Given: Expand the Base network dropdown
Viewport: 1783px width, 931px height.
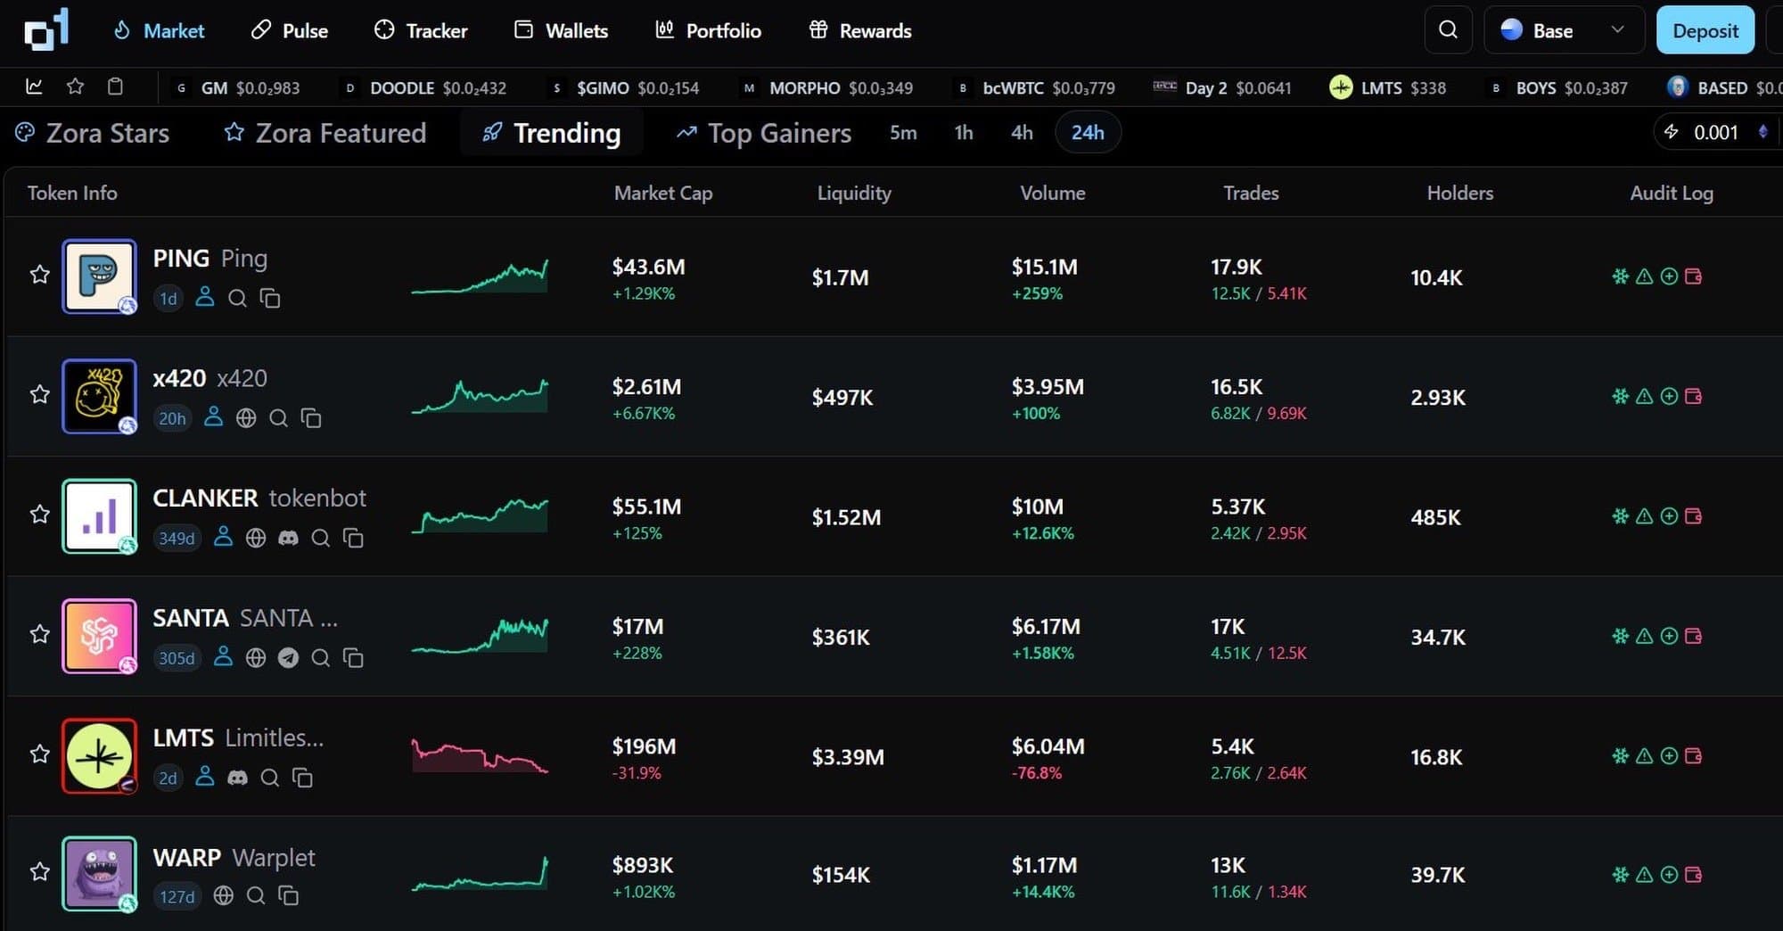Looking at the screenshot, I should pyautogui.click(x=1563, y=30).
